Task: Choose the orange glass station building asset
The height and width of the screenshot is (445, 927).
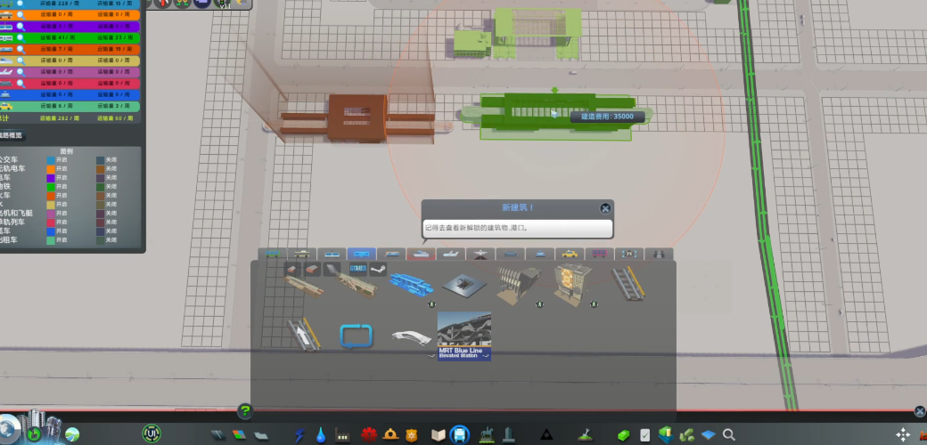Action: point(572,285)
